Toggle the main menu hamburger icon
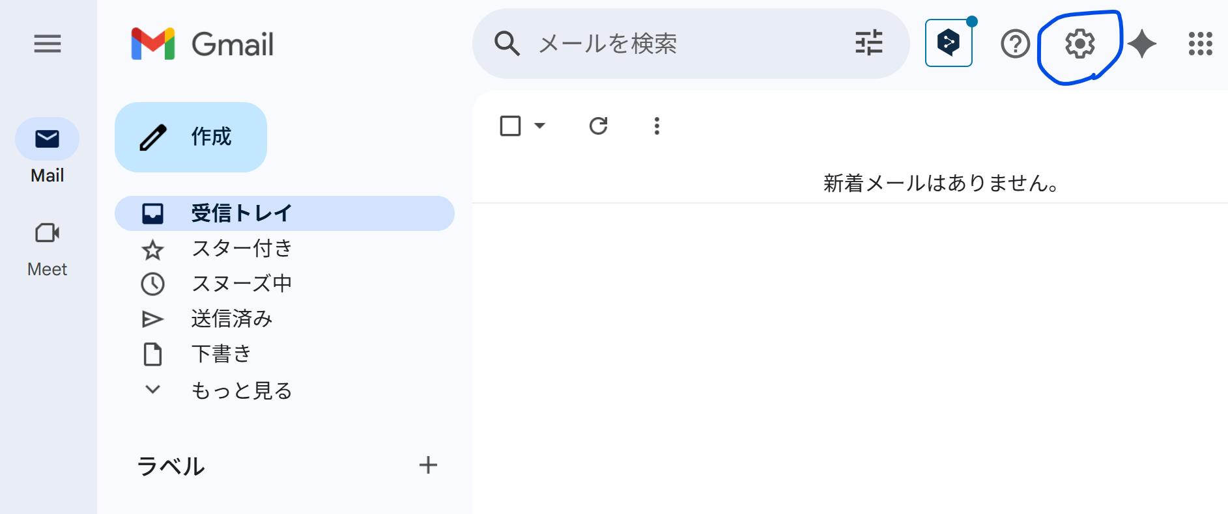Image resolution: width=1228 pixels, height=514 pixels. point(48,44)
